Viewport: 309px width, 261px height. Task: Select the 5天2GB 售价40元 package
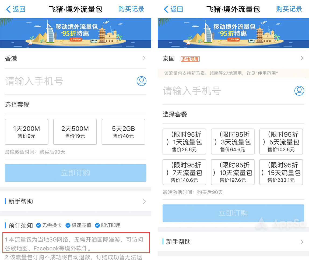pyautogui.click(x=123, y=132)
